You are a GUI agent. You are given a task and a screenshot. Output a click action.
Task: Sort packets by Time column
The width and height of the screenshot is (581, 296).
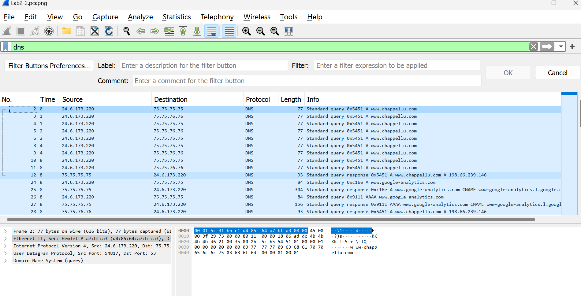tap(49, 99)
